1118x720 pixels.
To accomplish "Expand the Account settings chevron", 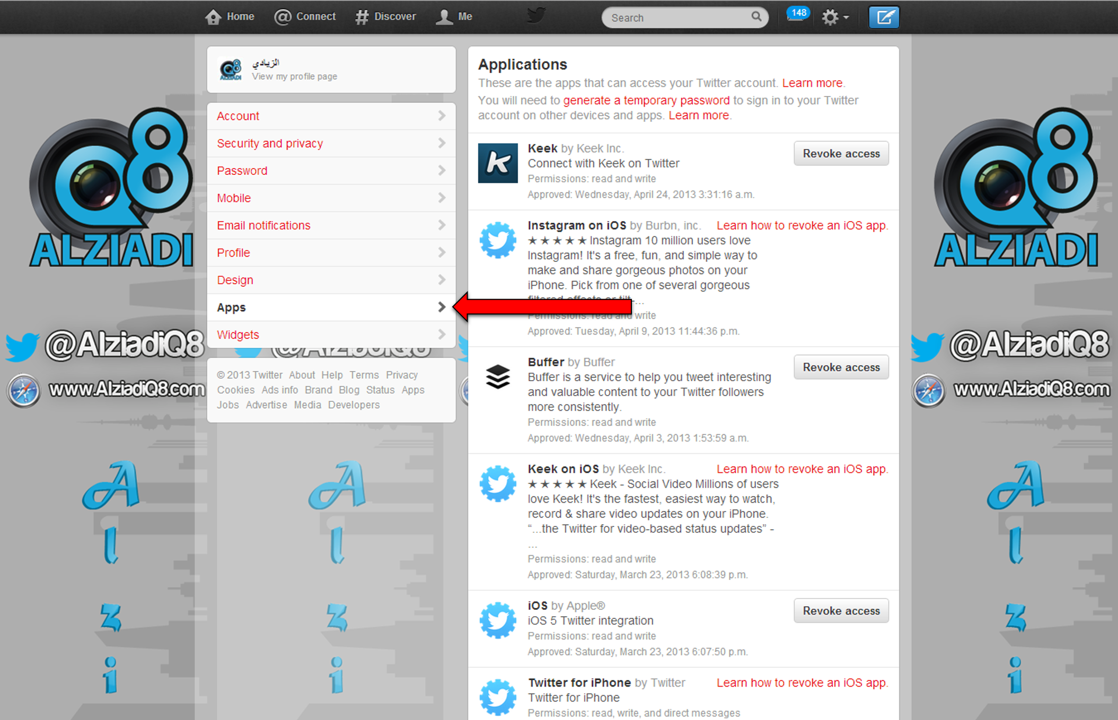I will point(441,116).
